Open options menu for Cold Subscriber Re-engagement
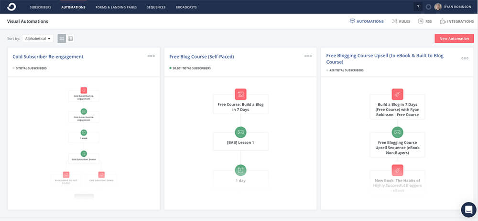 [151, 56]
